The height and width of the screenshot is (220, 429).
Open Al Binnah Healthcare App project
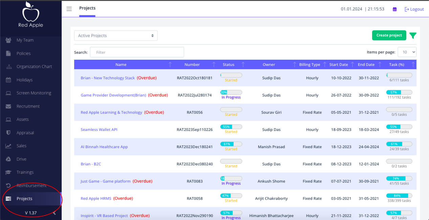[104, 147]
